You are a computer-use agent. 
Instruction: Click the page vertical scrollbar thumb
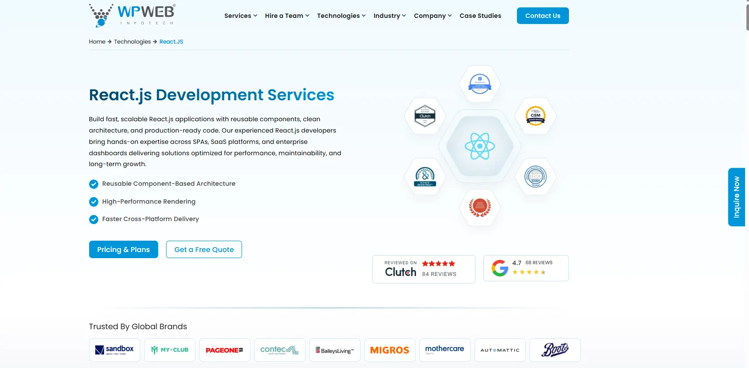(747, 17)
